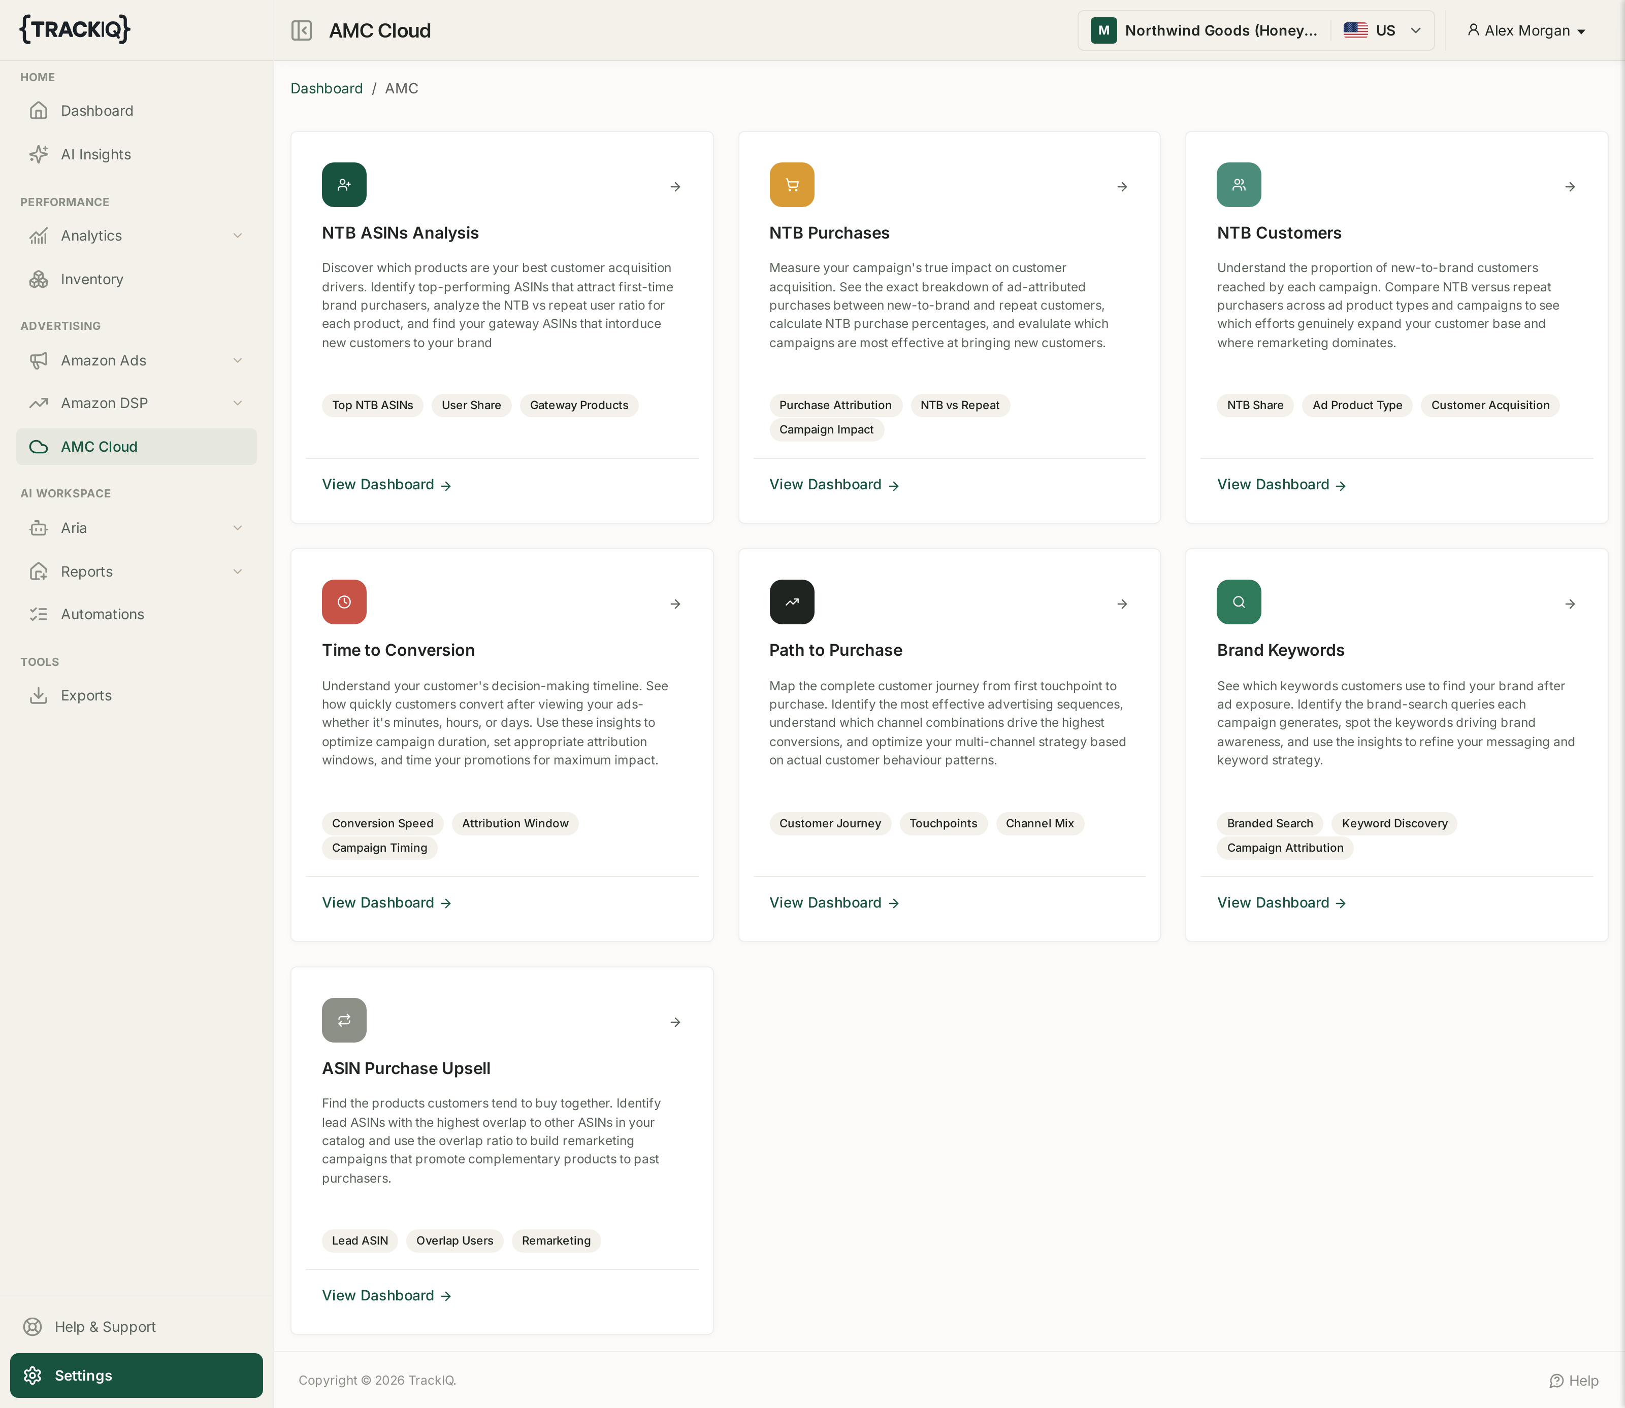The height and width of the screenshot is (1408, 1625).
Task: Open the Settings button
Action: 136,1375
